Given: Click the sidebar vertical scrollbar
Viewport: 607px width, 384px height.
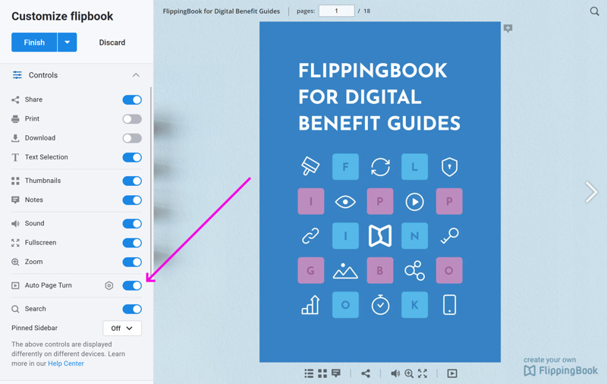Looking at the screenshot, I should point(150,182).
